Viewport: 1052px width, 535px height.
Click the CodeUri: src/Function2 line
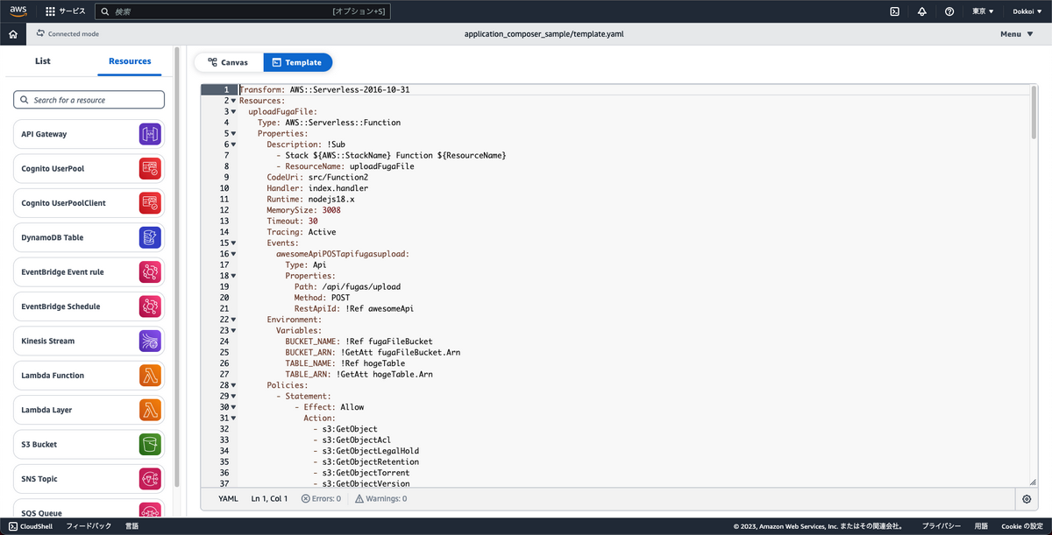(x=317, y=178)
